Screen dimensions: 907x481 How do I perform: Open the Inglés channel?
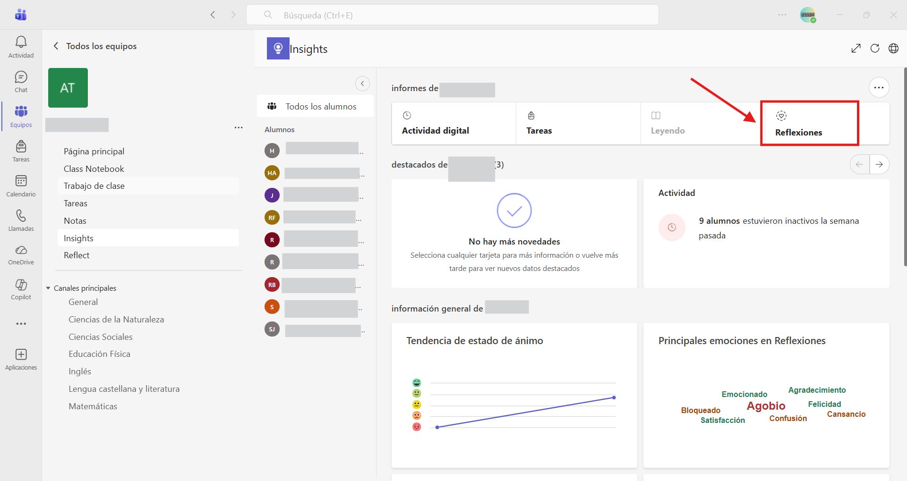click(80, 371)
